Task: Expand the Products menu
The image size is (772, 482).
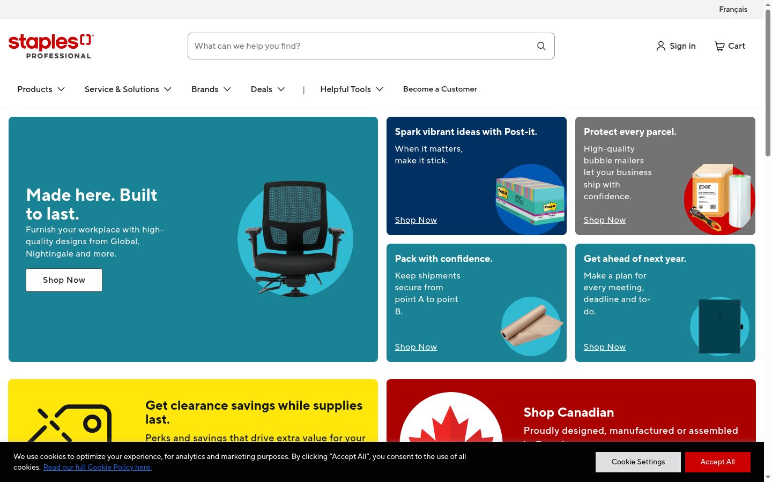Action: (x=41, y=89)
